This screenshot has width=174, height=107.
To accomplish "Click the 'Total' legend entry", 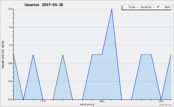I will [129, 7].
